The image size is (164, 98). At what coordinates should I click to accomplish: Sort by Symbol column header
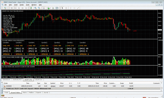(53, 83)
